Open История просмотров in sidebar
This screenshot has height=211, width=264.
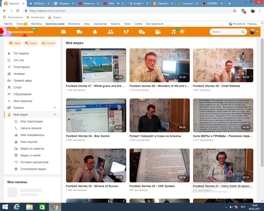(34, 162)
